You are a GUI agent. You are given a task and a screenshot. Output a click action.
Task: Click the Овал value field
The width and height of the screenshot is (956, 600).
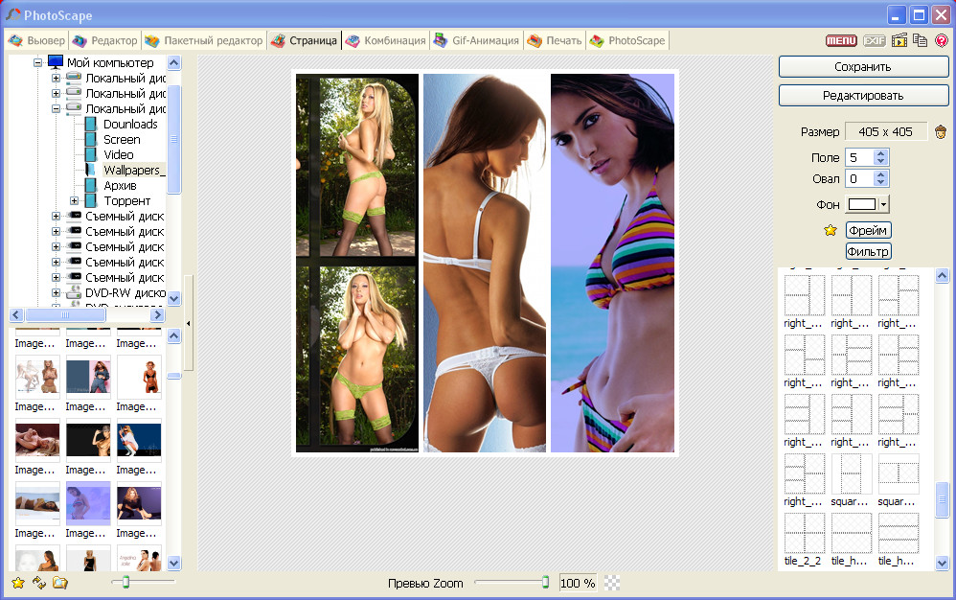pyautogui.click(x=859, y=178)
